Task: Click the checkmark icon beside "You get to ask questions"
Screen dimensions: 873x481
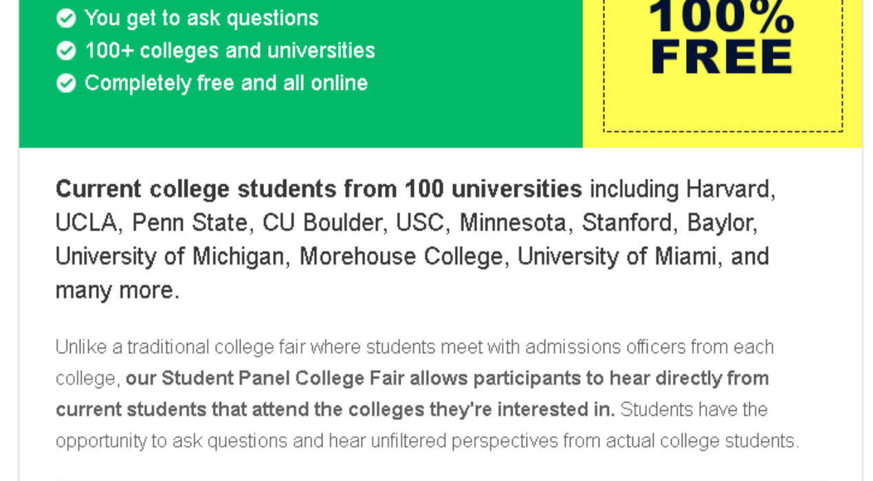Action: pyautogui.click(x=66, y=19)
